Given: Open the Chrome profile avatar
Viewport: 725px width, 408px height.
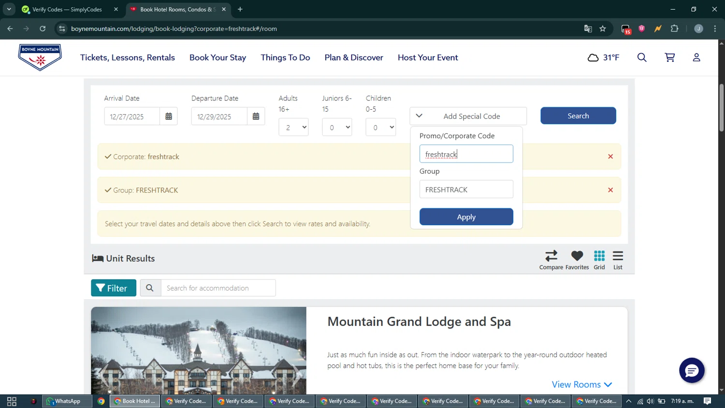Looking at the screenshot, I should [x=698, y=29].
